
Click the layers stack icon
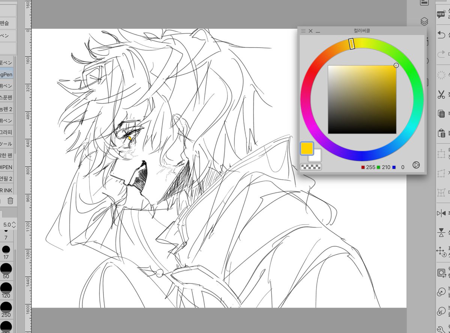[x=424, y=22]
